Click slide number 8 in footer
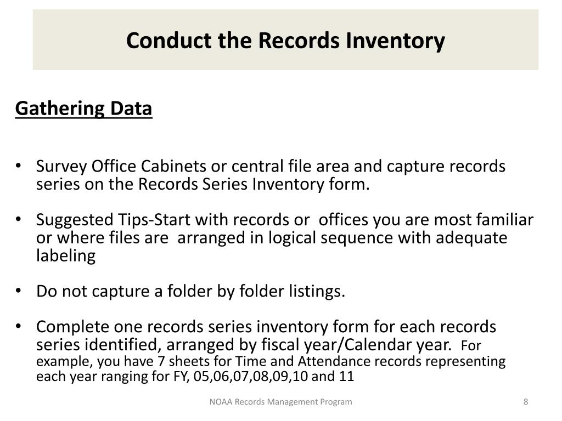This screenshot has height=421, width=562. click(x=525, y=402)
